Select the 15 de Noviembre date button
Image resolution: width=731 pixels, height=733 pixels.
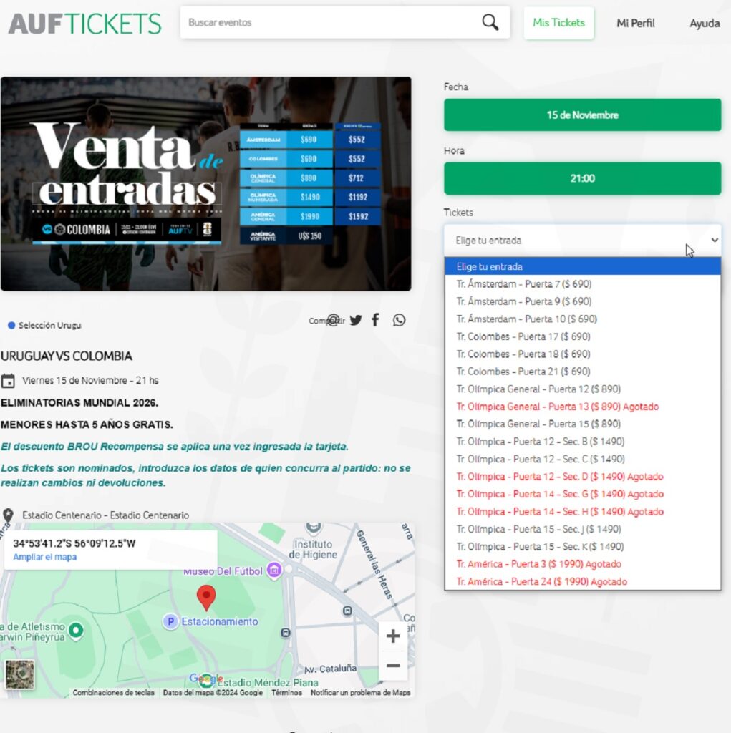582,115
